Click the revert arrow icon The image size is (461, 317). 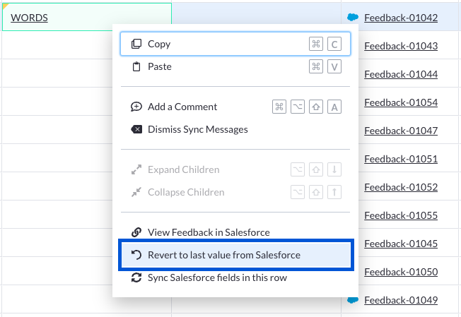(x=136, y=255)
